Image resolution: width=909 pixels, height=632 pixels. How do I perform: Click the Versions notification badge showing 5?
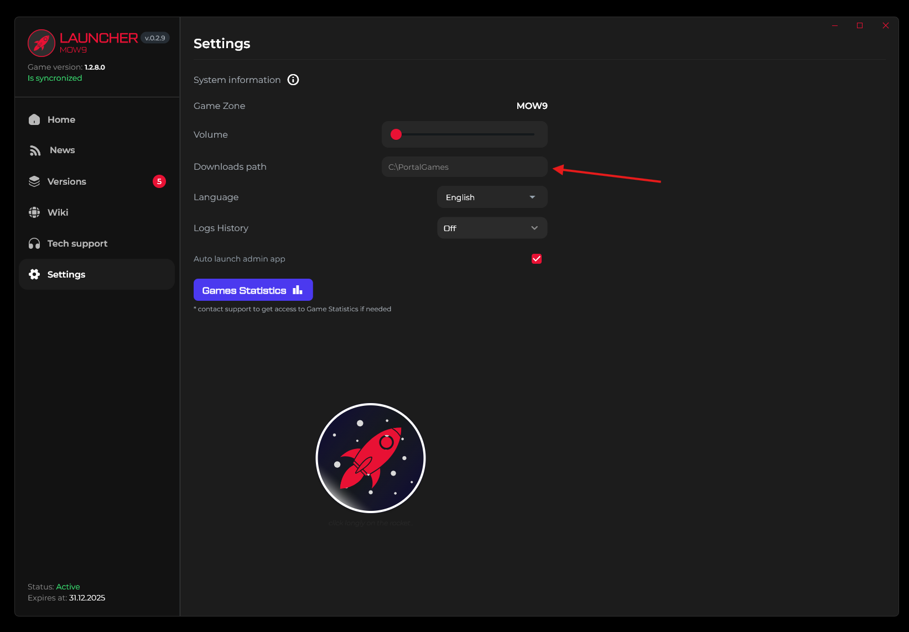coord(159,181)
